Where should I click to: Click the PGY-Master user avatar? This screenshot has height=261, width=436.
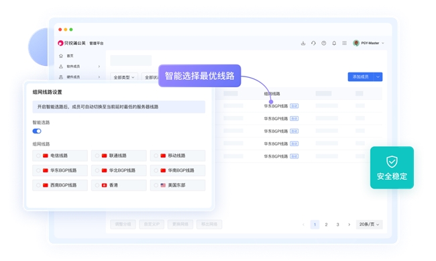[x=356, y=43]
